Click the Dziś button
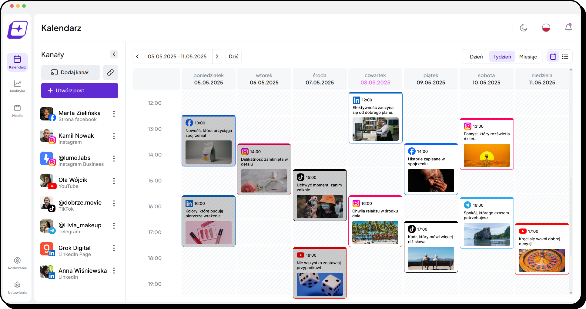 coord(233,57)
